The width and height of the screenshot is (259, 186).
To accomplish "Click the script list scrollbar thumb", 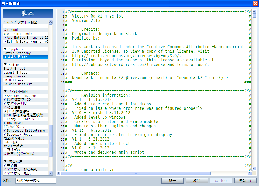I will point(51,141).
